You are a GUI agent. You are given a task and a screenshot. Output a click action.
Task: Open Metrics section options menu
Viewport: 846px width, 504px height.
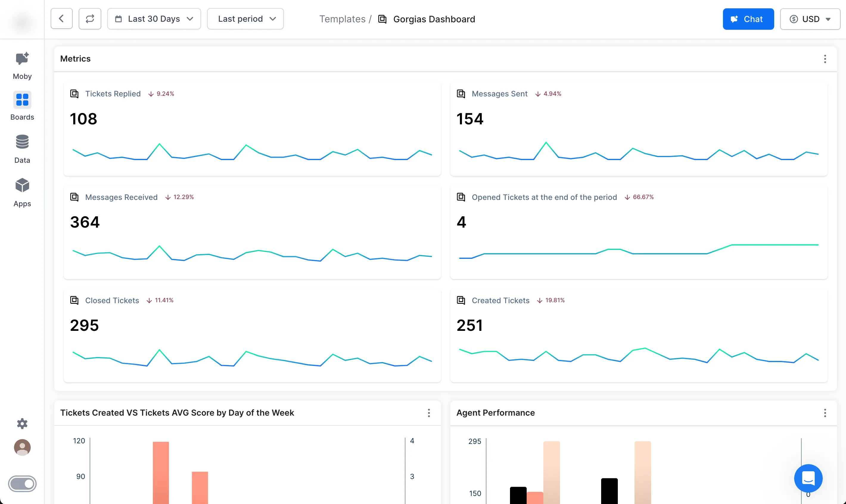pyautogui.click(x=825, y=59)
